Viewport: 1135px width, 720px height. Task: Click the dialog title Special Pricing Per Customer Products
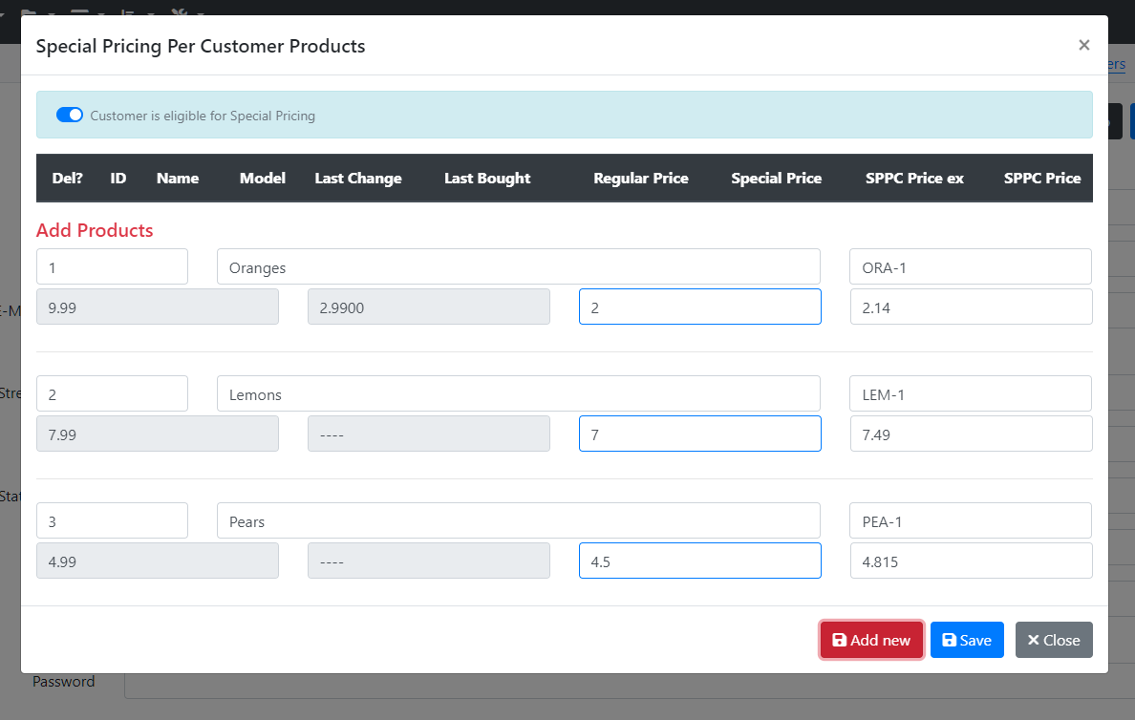point(201,46)
